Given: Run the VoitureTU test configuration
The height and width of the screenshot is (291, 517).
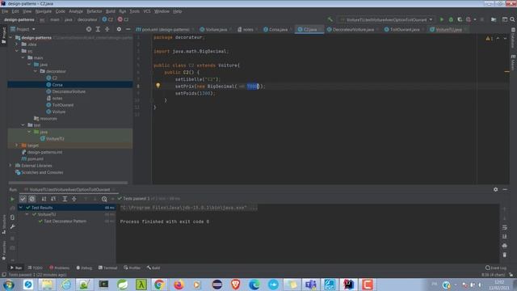Looking at the screenshot, I should pyautogui.click(x=442, y=19).
